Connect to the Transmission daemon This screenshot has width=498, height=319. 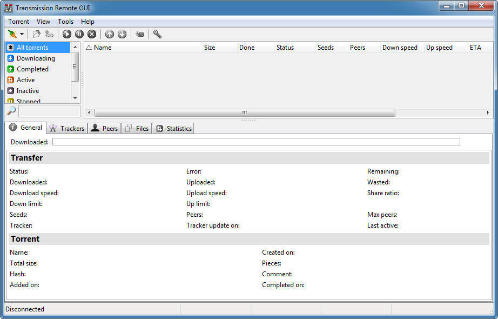(12, 34)
